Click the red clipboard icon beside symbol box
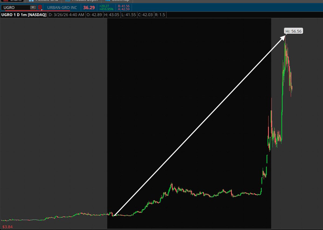323x230 pixels. 40,8
